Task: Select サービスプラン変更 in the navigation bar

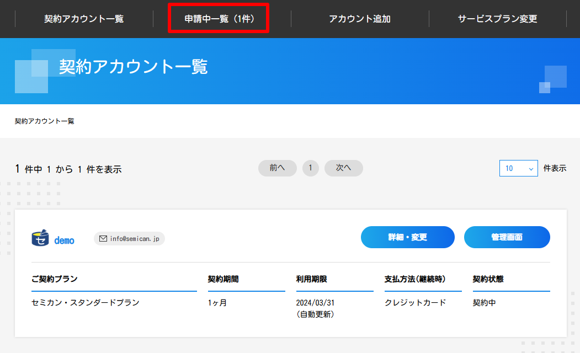Action: 498,19
